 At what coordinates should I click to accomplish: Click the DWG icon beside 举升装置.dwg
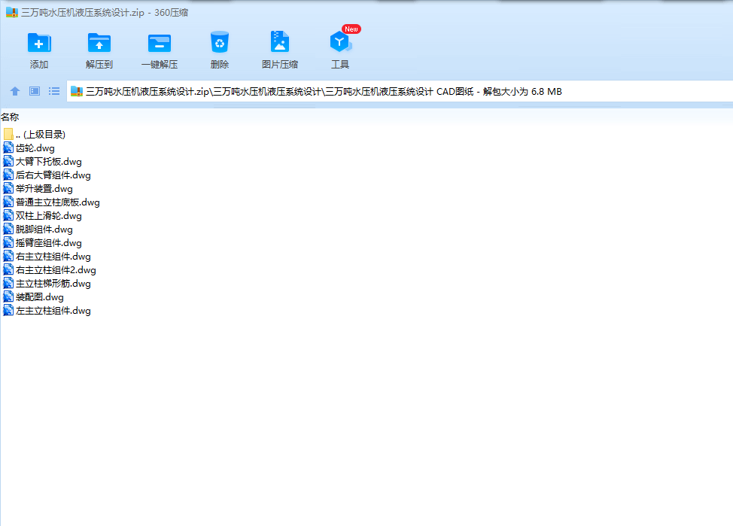pyautogui.click(x=8, y=189)
